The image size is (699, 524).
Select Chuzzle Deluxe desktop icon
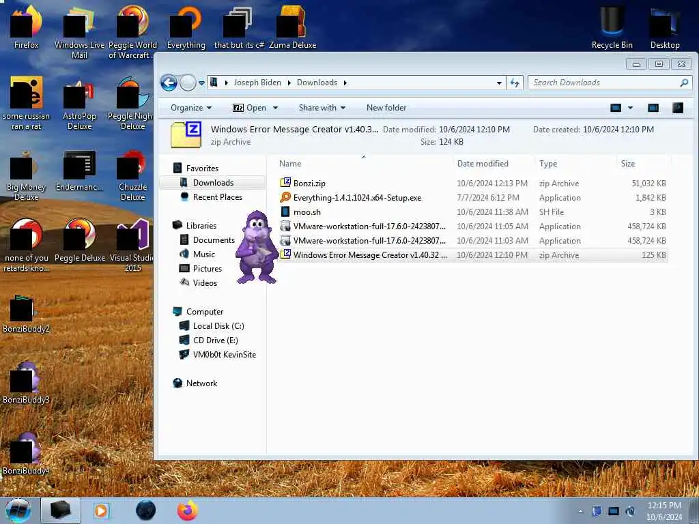point(133,176)
